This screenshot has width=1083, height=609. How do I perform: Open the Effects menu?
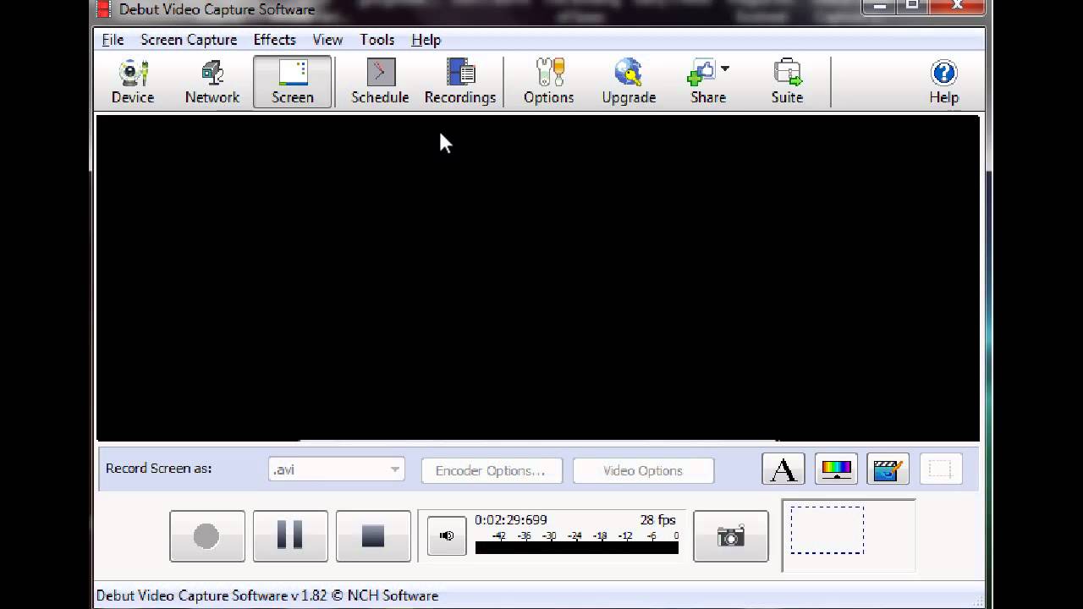click(274, 40)
